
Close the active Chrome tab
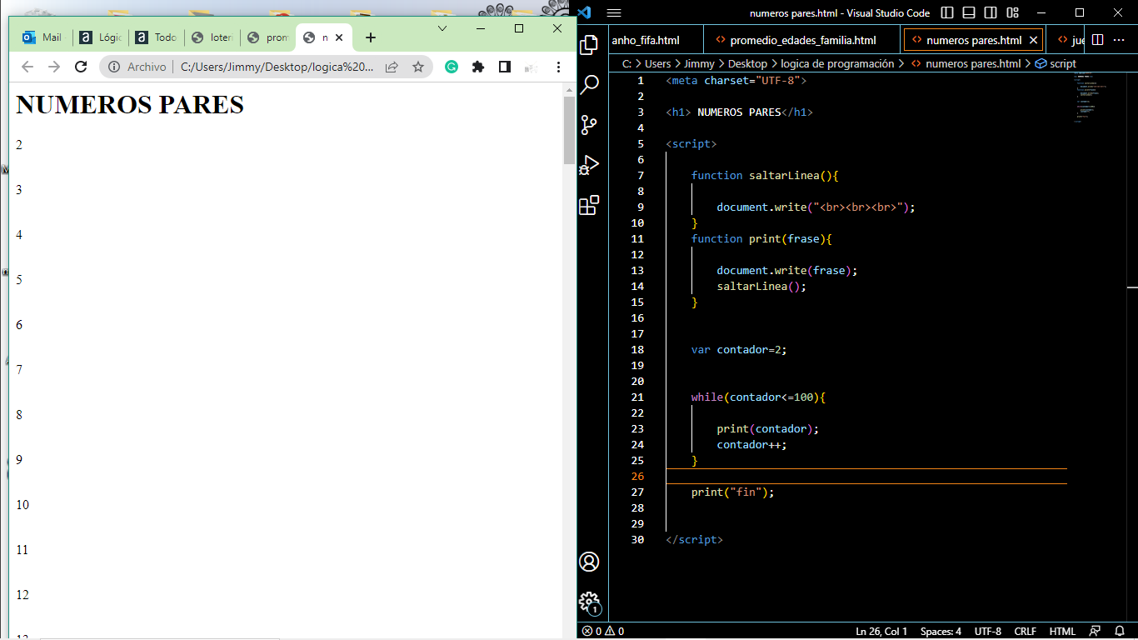coord(339,37)
